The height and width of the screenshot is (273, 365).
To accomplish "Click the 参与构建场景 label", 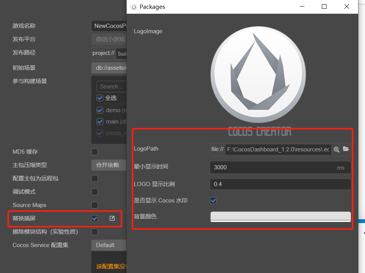I will (30, 81).
